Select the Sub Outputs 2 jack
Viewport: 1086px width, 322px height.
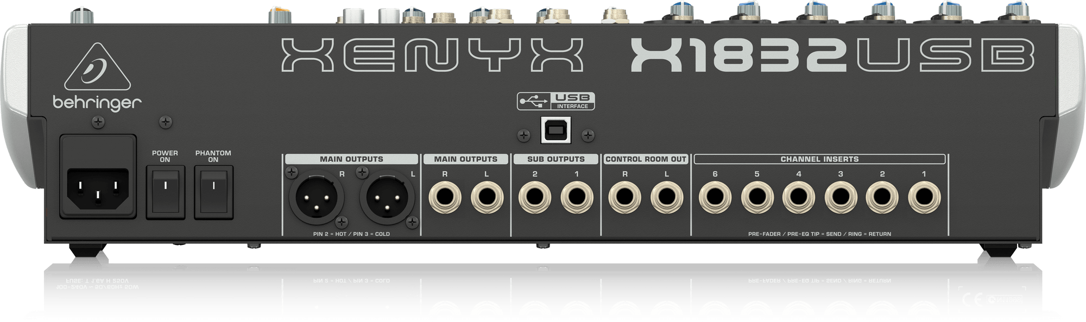(535, 198)
